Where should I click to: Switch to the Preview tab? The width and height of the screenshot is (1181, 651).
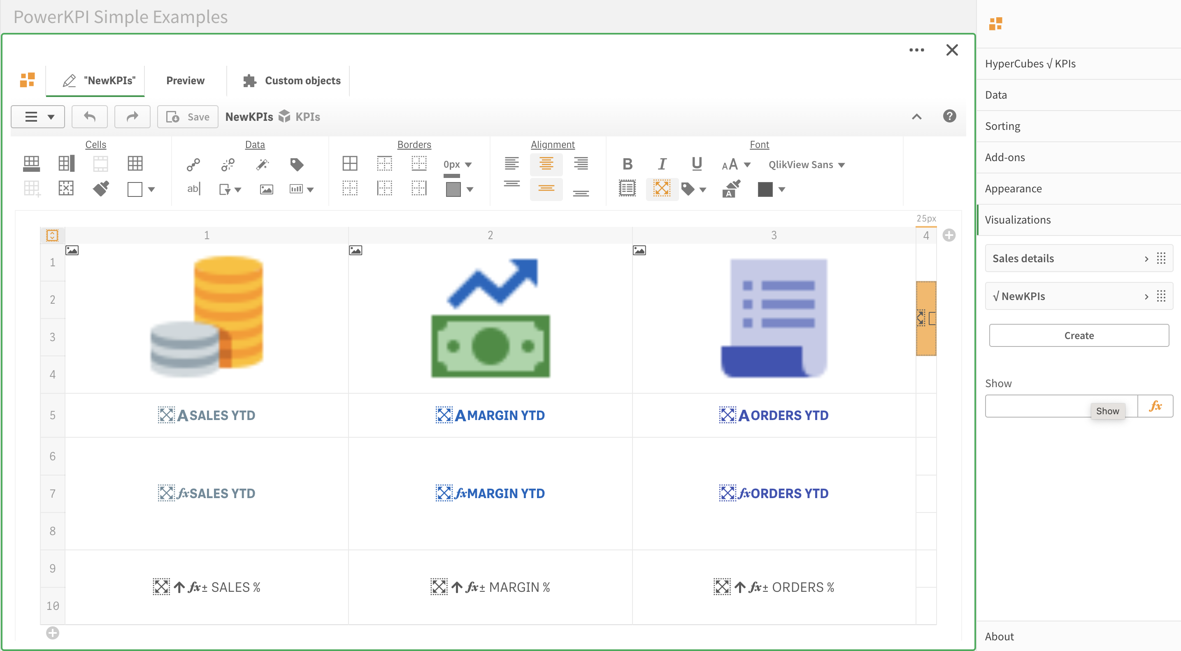coord(185,81)
